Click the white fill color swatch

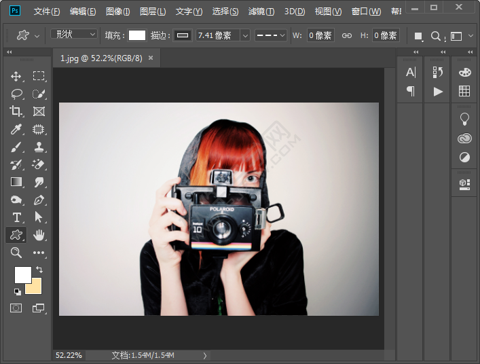coord(137,35)
